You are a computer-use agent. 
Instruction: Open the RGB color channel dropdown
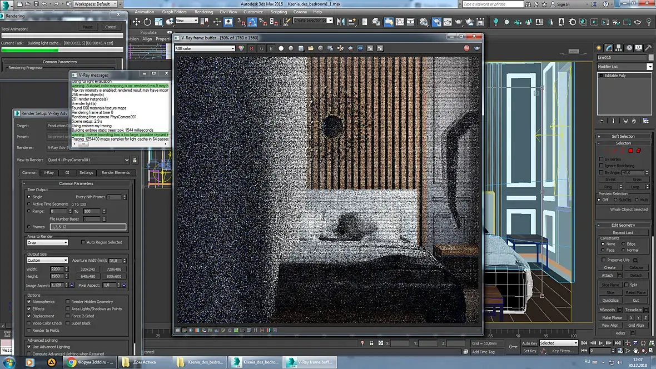[x=205, y=48]
